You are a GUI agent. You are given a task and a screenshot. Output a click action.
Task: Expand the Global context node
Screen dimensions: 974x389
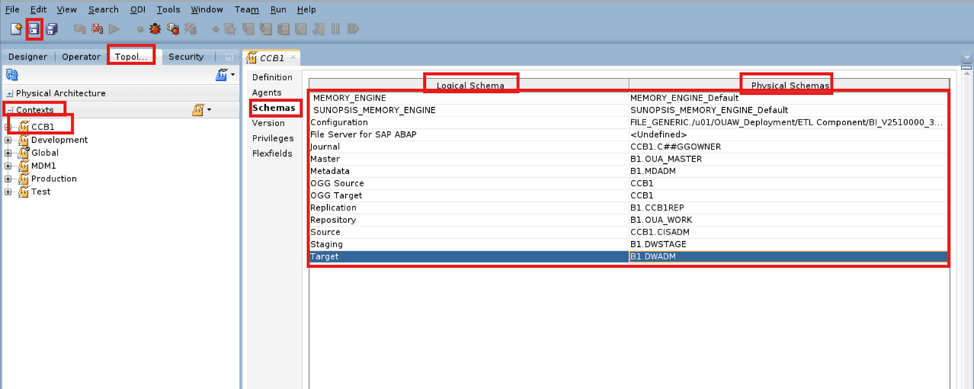point(8,153)
